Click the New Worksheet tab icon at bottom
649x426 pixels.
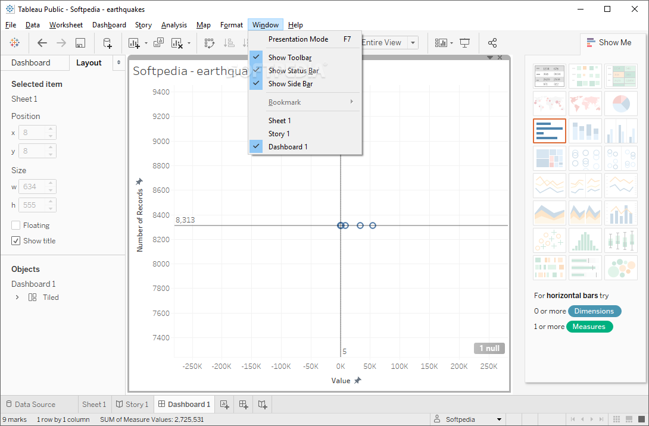(224, 405)
